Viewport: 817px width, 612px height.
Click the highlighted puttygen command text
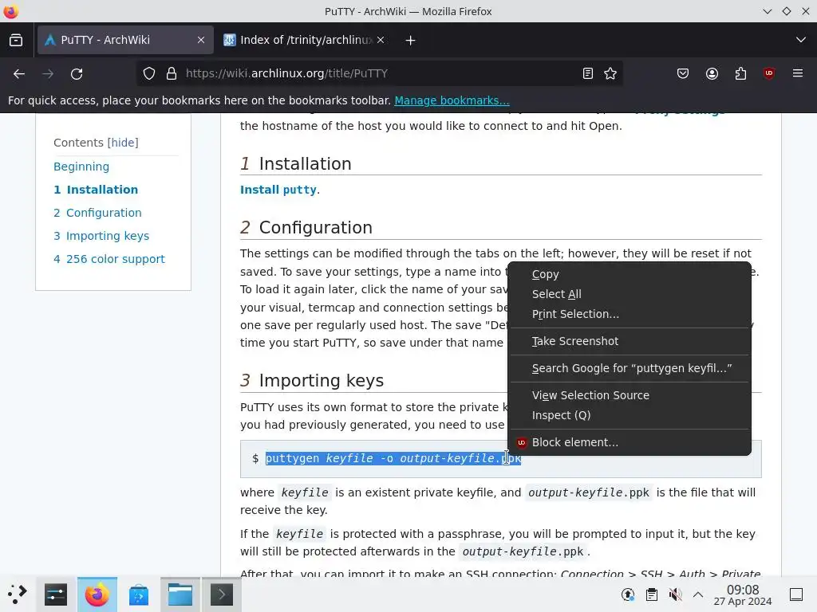(393, 458)
